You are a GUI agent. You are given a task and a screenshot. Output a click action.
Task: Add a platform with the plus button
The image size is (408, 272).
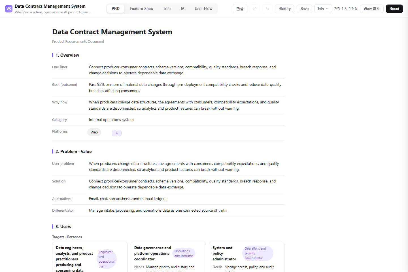click(117, 133)
